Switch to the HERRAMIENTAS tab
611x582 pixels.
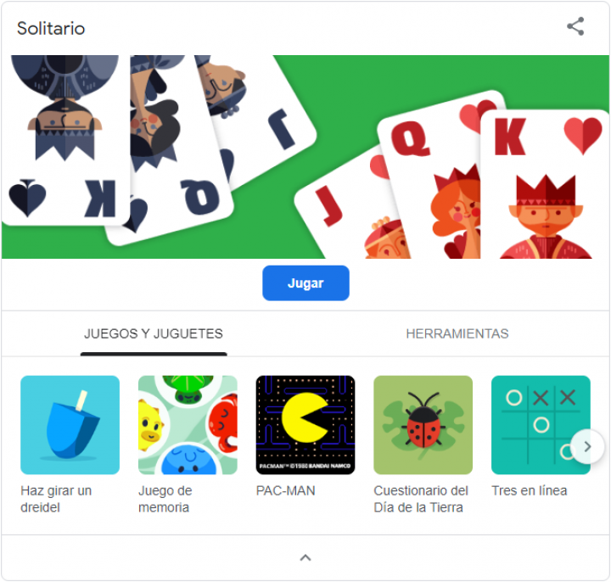click(457, 334)
